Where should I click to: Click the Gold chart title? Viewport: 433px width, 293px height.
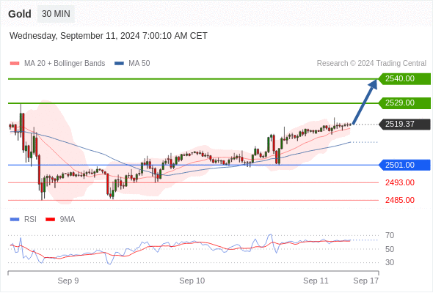point(20,14)
